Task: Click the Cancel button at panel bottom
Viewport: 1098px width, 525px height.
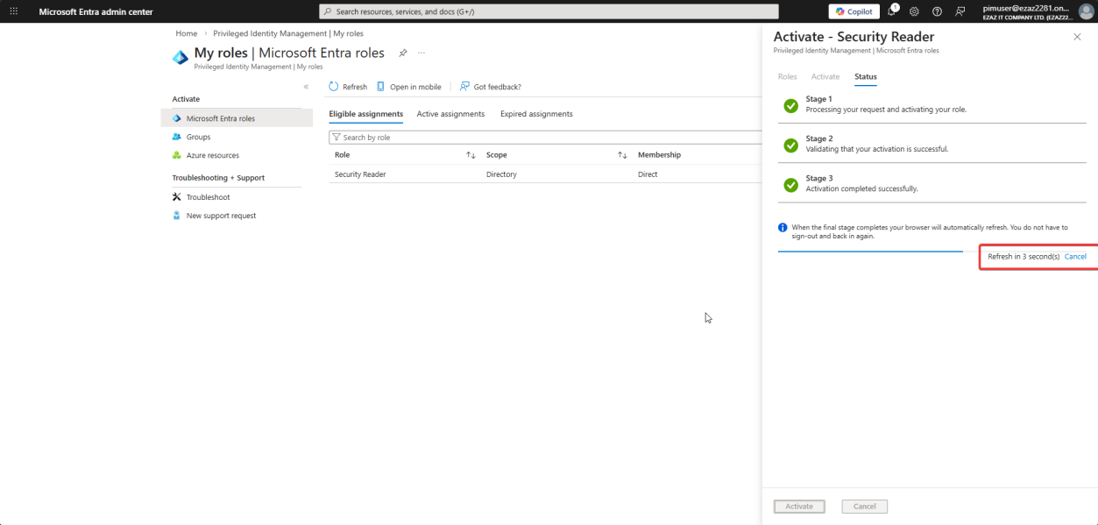Action: coord(865,507)
